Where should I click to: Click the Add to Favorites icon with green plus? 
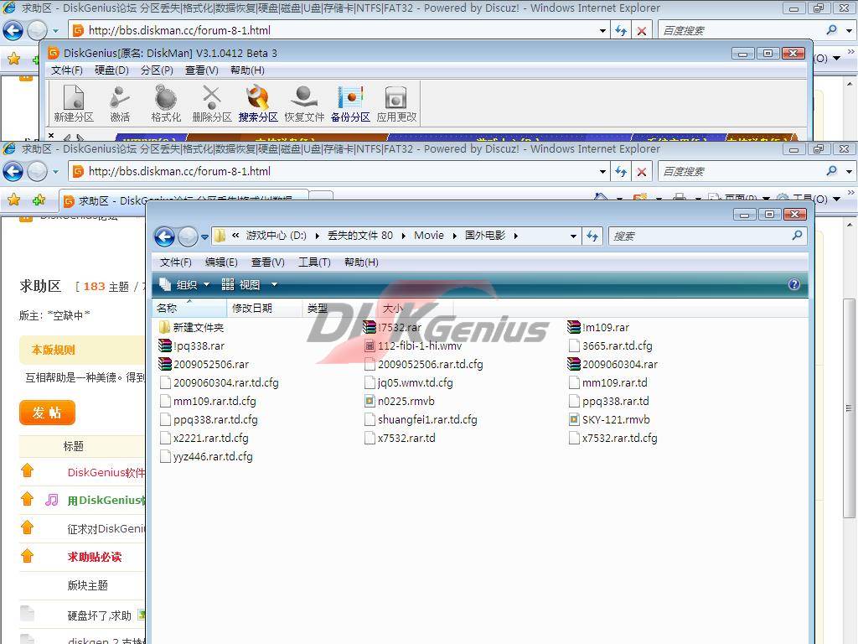tap(39, 200)
